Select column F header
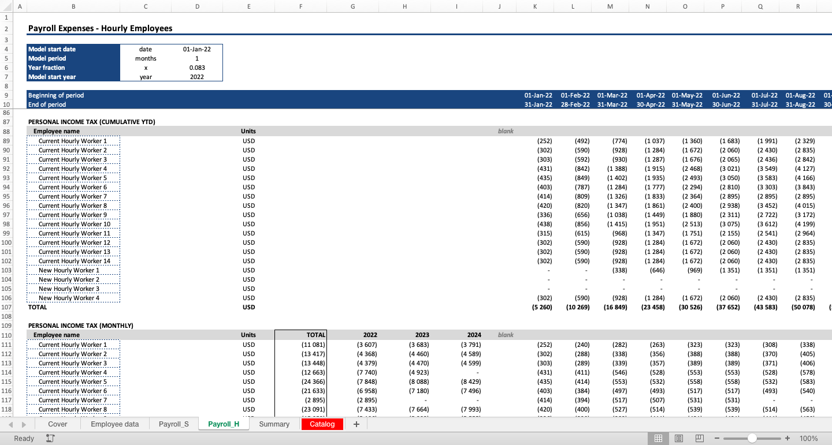Image resolution: width=832 pixels, height=445 pixels. 300,6
